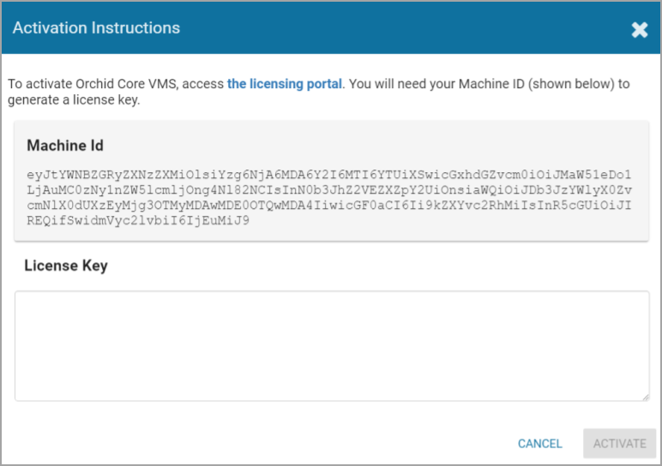Click the Activation Instructions title text

pyautogui.click(x=96, y=28)
